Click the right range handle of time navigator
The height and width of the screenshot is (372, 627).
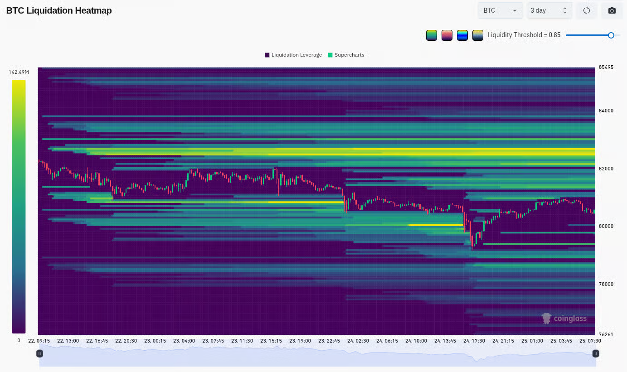point(596,353)
